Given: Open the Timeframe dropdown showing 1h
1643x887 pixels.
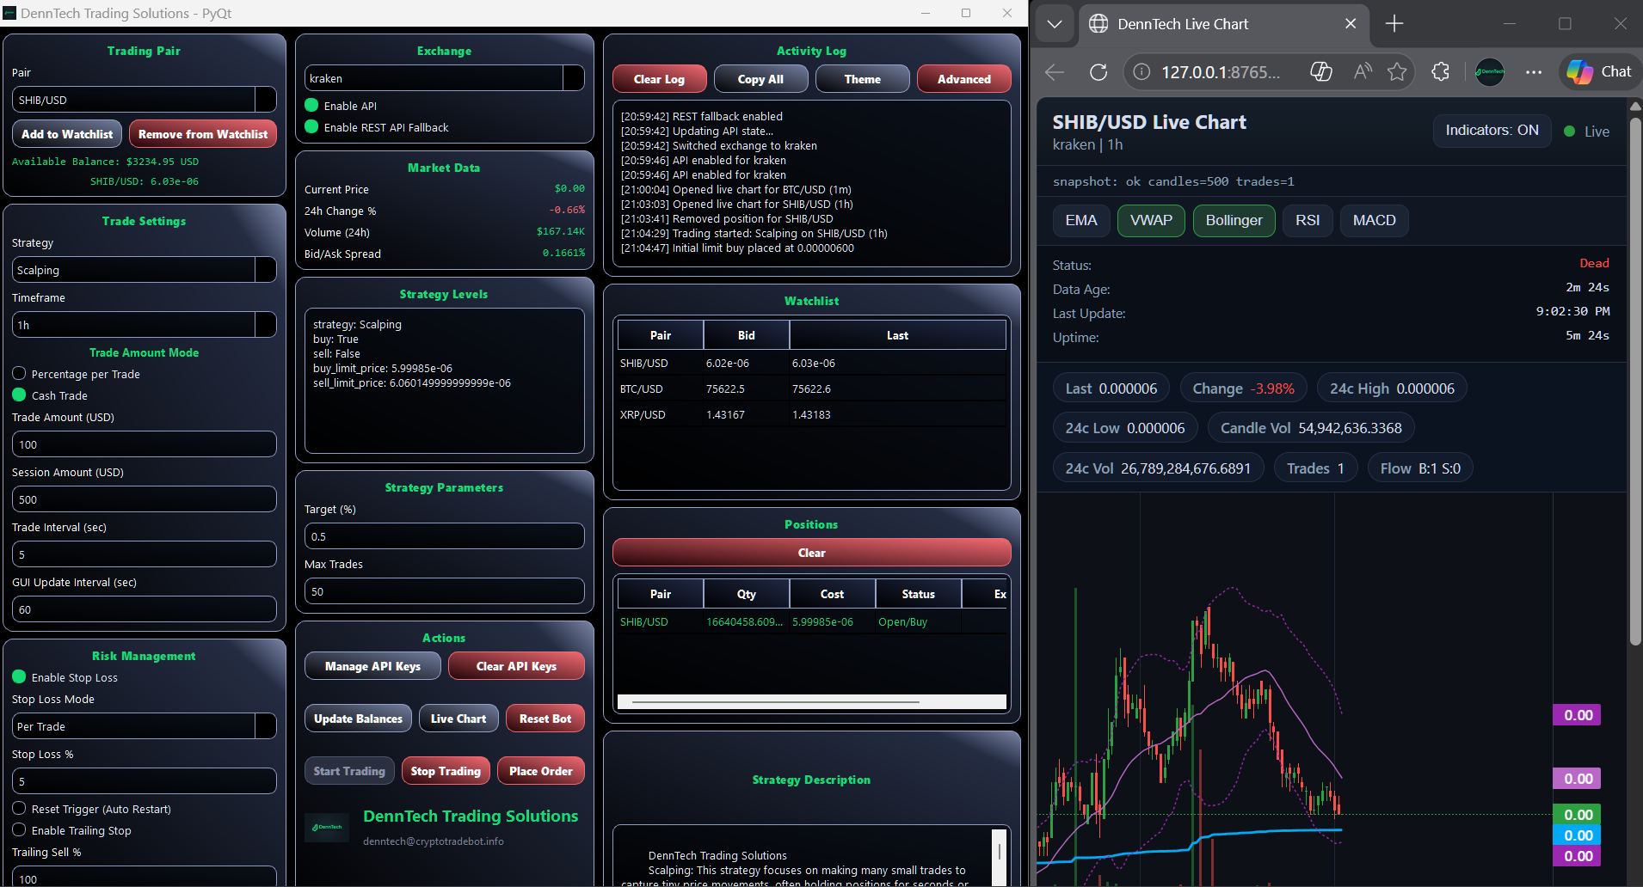Looking at the screenshot, I should coord(144,324).
